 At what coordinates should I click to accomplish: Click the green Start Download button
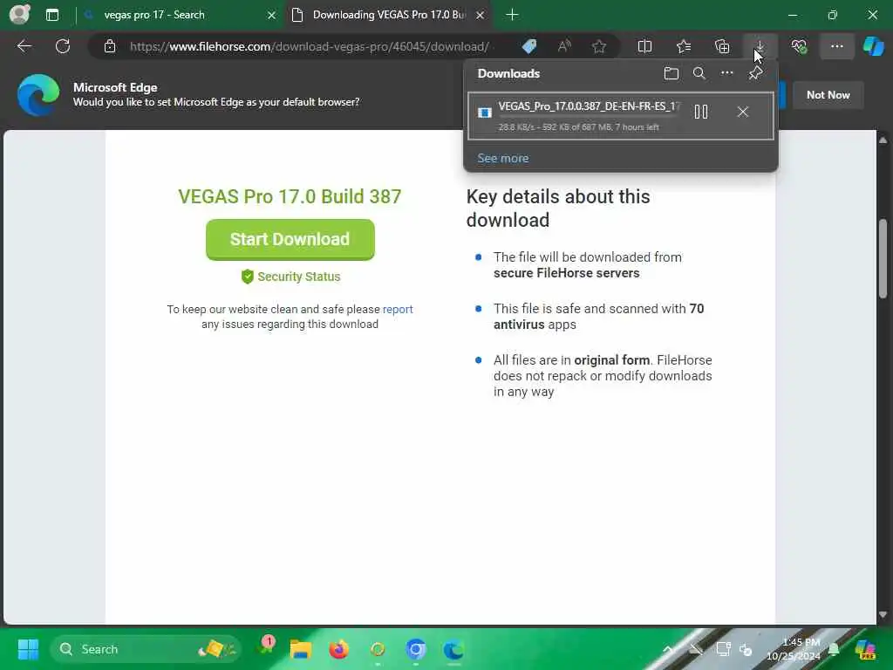tap(290, 239)
